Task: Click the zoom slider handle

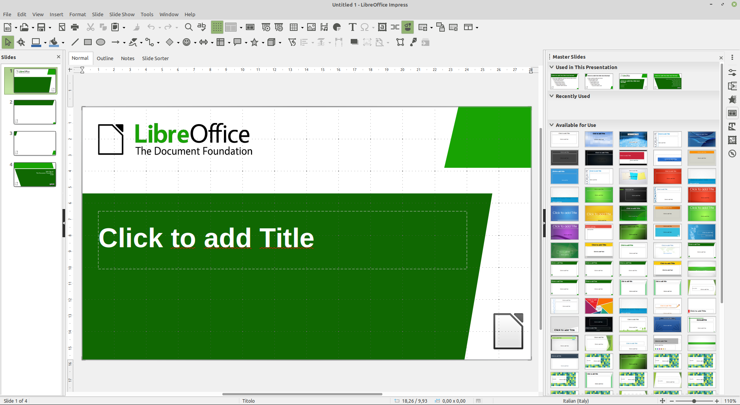Action: click(694, 401)
